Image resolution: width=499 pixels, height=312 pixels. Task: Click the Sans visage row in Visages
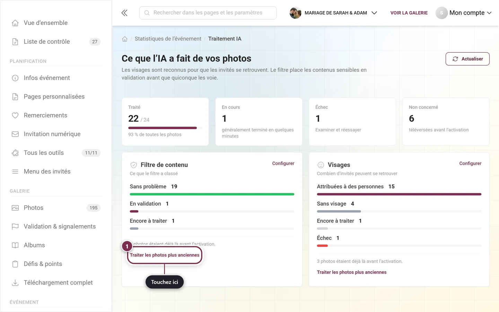399,207
